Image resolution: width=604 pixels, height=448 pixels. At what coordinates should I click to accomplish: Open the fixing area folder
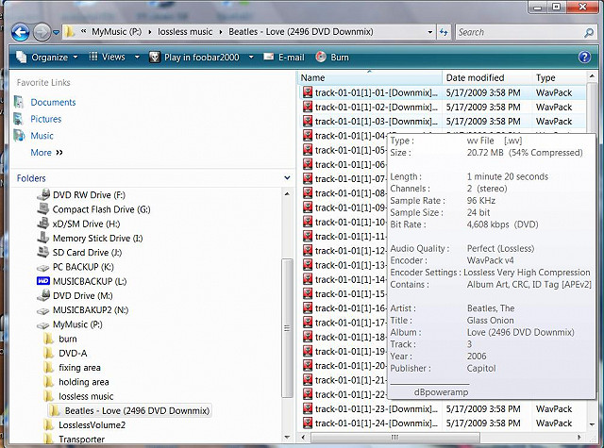click(x=79, y=368)
